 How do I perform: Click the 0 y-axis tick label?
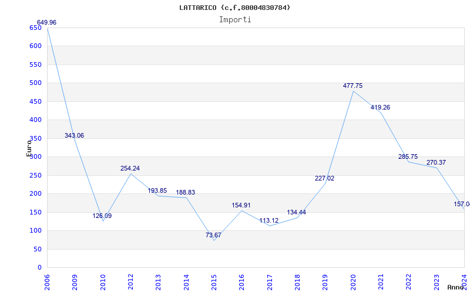39,268
